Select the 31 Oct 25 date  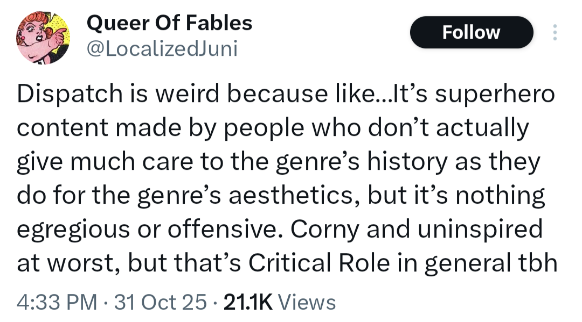pos(161,302)
